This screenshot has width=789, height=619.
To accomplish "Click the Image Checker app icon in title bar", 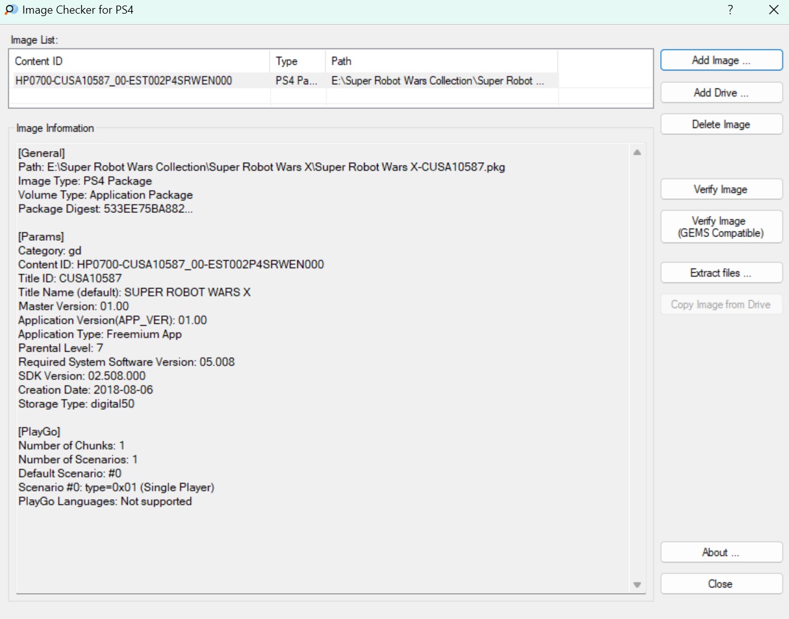I will (11, 10).
